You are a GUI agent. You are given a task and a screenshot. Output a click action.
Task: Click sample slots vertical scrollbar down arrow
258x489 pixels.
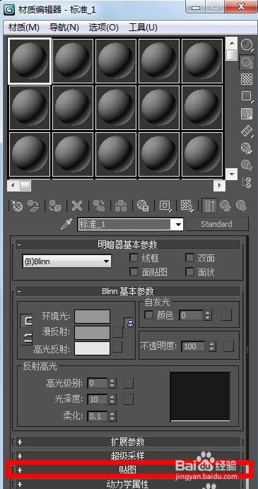[231, 174]
